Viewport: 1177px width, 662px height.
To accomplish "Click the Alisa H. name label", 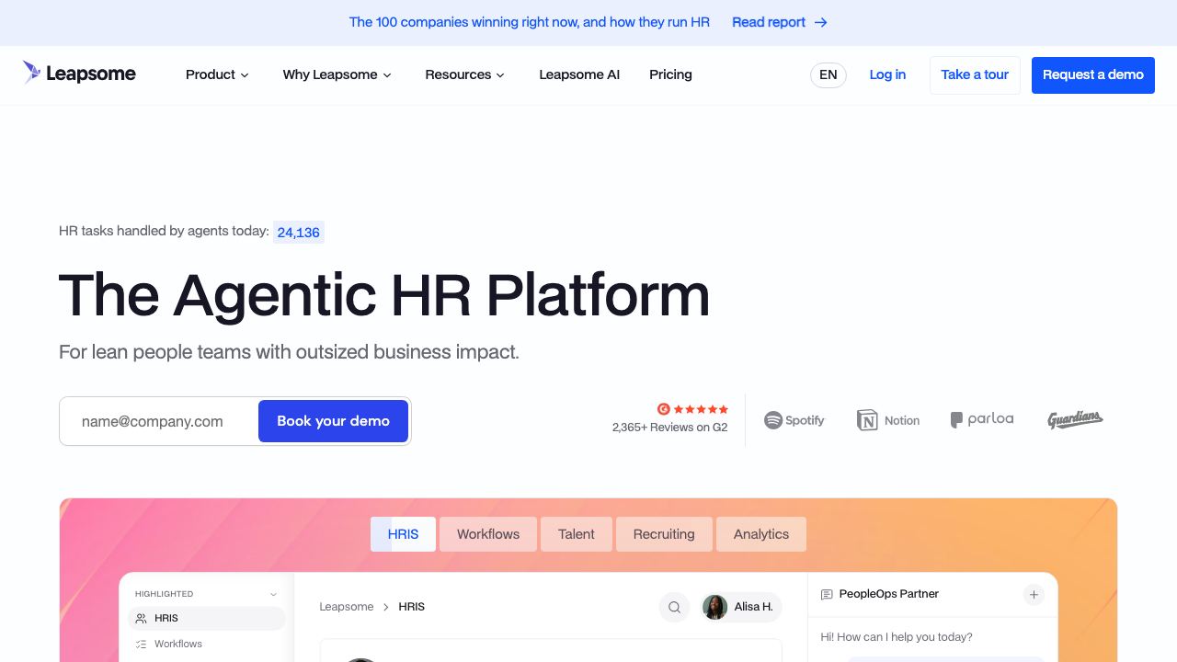I will coord(754,607).
